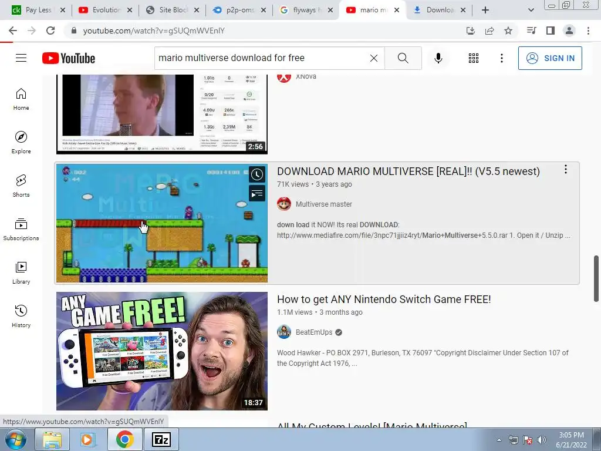Open XNova channel avatar
Image resolution: width=601 pixels, height=451 pixels.
tap(284, 77)
